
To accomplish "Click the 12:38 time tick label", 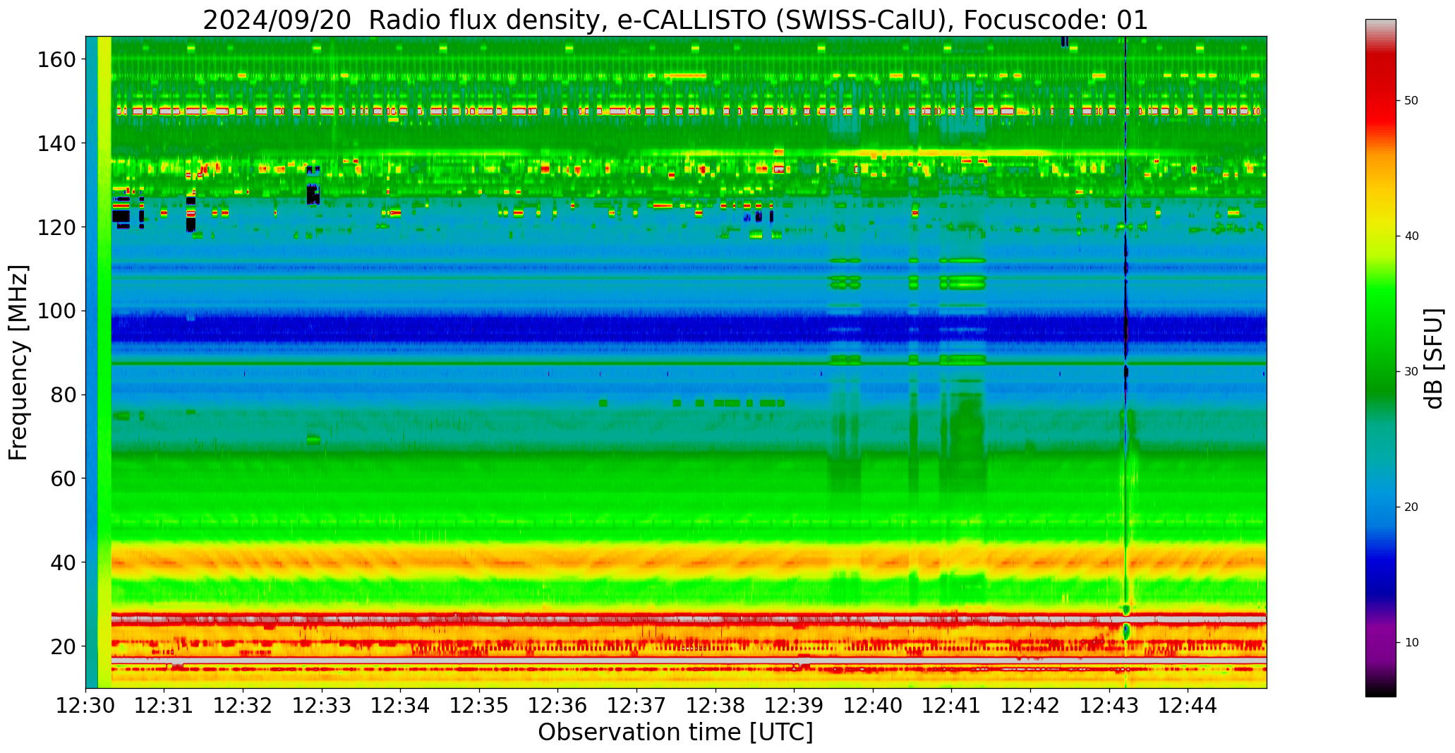I will 716,705.
